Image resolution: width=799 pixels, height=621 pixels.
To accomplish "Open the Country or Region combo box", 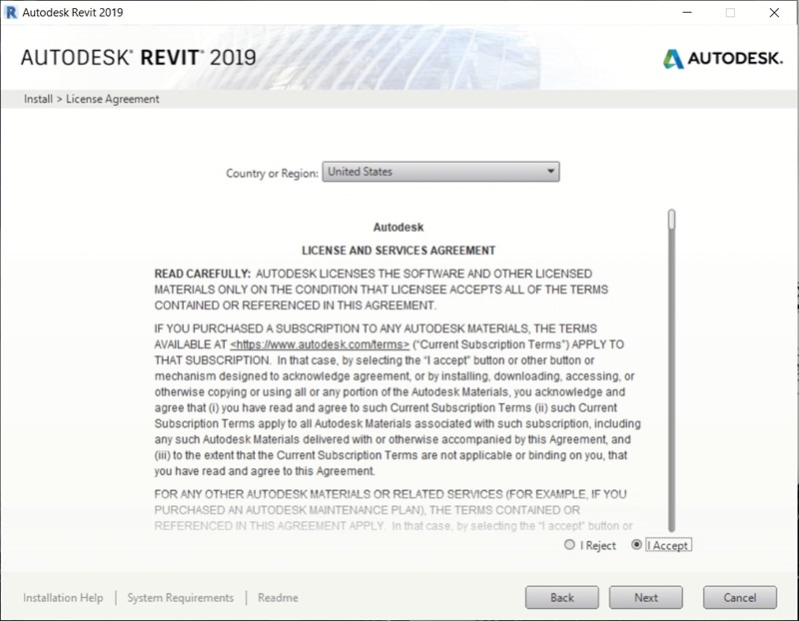I will pyautogui.click(x=439, y=172).
